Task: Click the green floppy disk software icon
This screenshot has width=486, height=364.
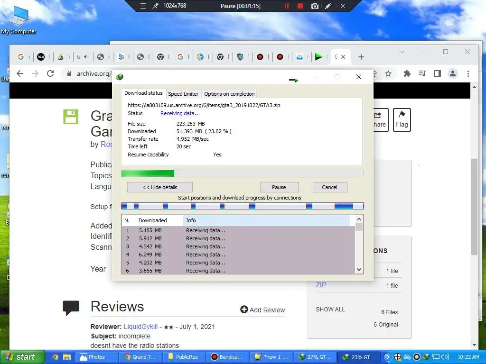Action: [71, 117]
